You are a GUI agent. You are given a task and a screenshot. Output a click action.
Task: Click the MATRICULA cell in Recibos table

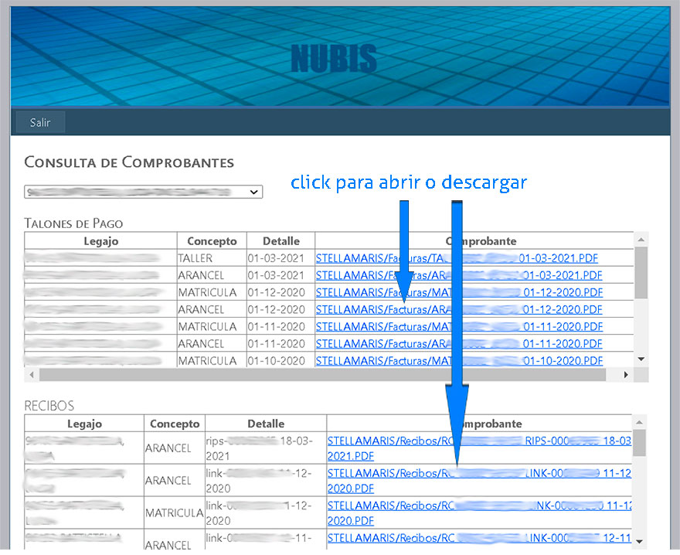coord(175,513)
